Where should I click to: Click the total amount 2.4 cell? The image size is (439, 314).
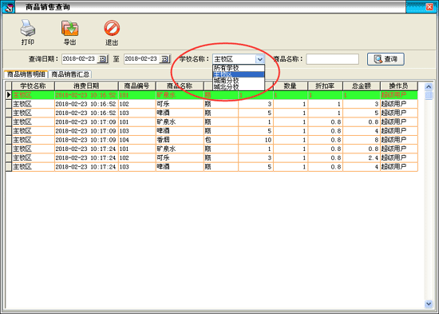362,158
